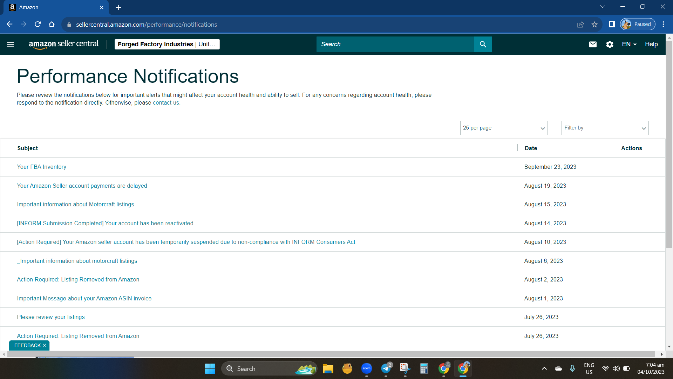The width and height of the screenshot is (673, 379).
Task: Open the Please review your listings notification
Action: (x=51, y=317)
